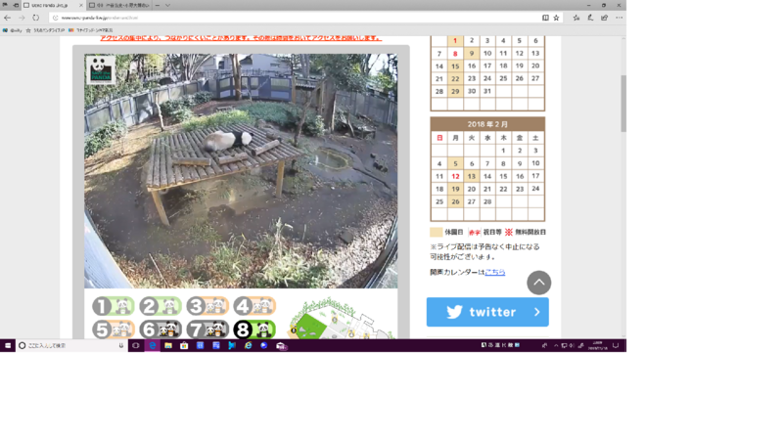Select January 15 in upper calendar

click(455, 66)
